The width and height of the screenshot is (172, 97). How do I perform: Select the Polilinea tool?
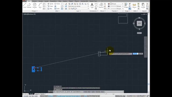[x=29, y=5]
